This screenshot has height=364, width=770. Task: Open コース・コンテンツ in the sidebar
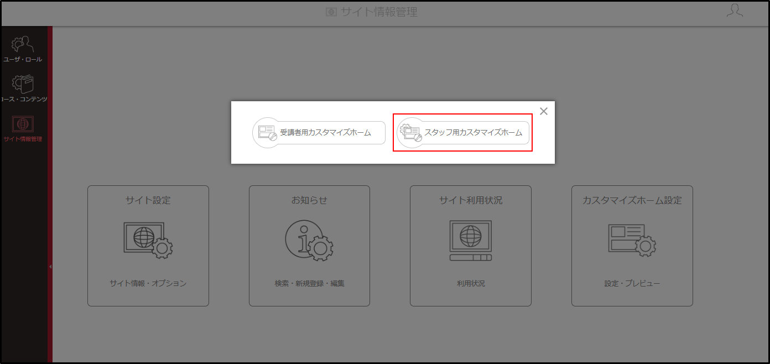point(23,89)
